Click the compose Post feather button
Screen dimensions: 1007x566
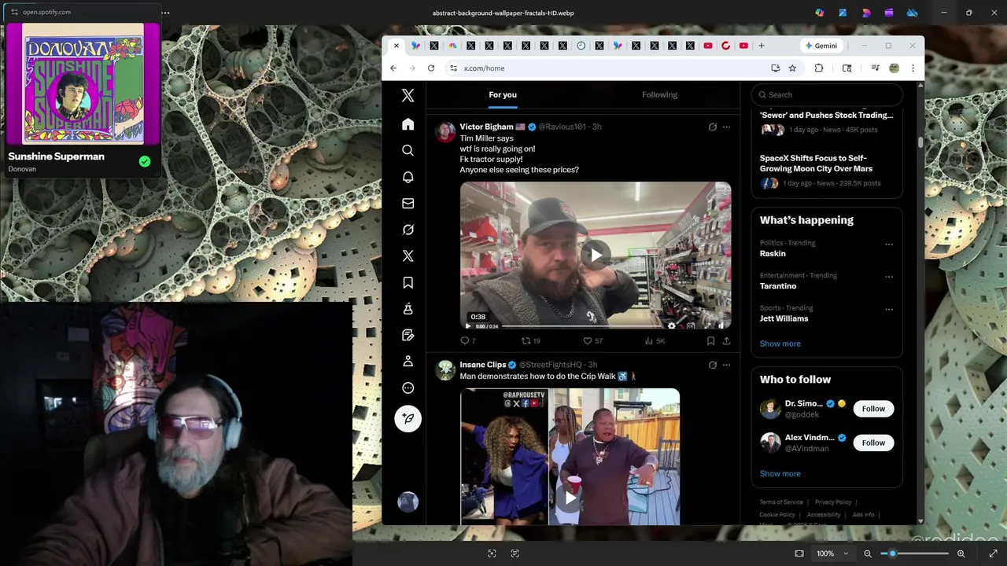(408, 418)
